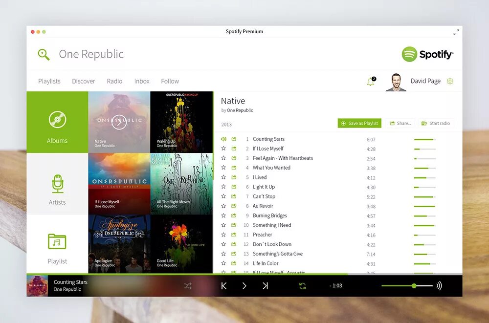Skip to next track

pos(265,286)
